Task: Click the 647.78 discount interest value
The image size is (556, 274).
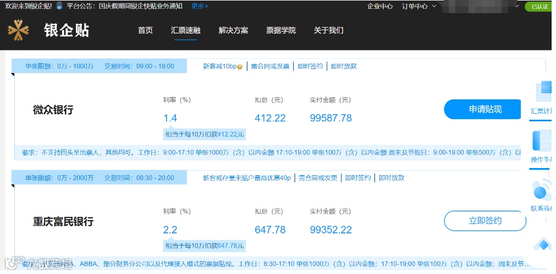Action: click(270, 230)
